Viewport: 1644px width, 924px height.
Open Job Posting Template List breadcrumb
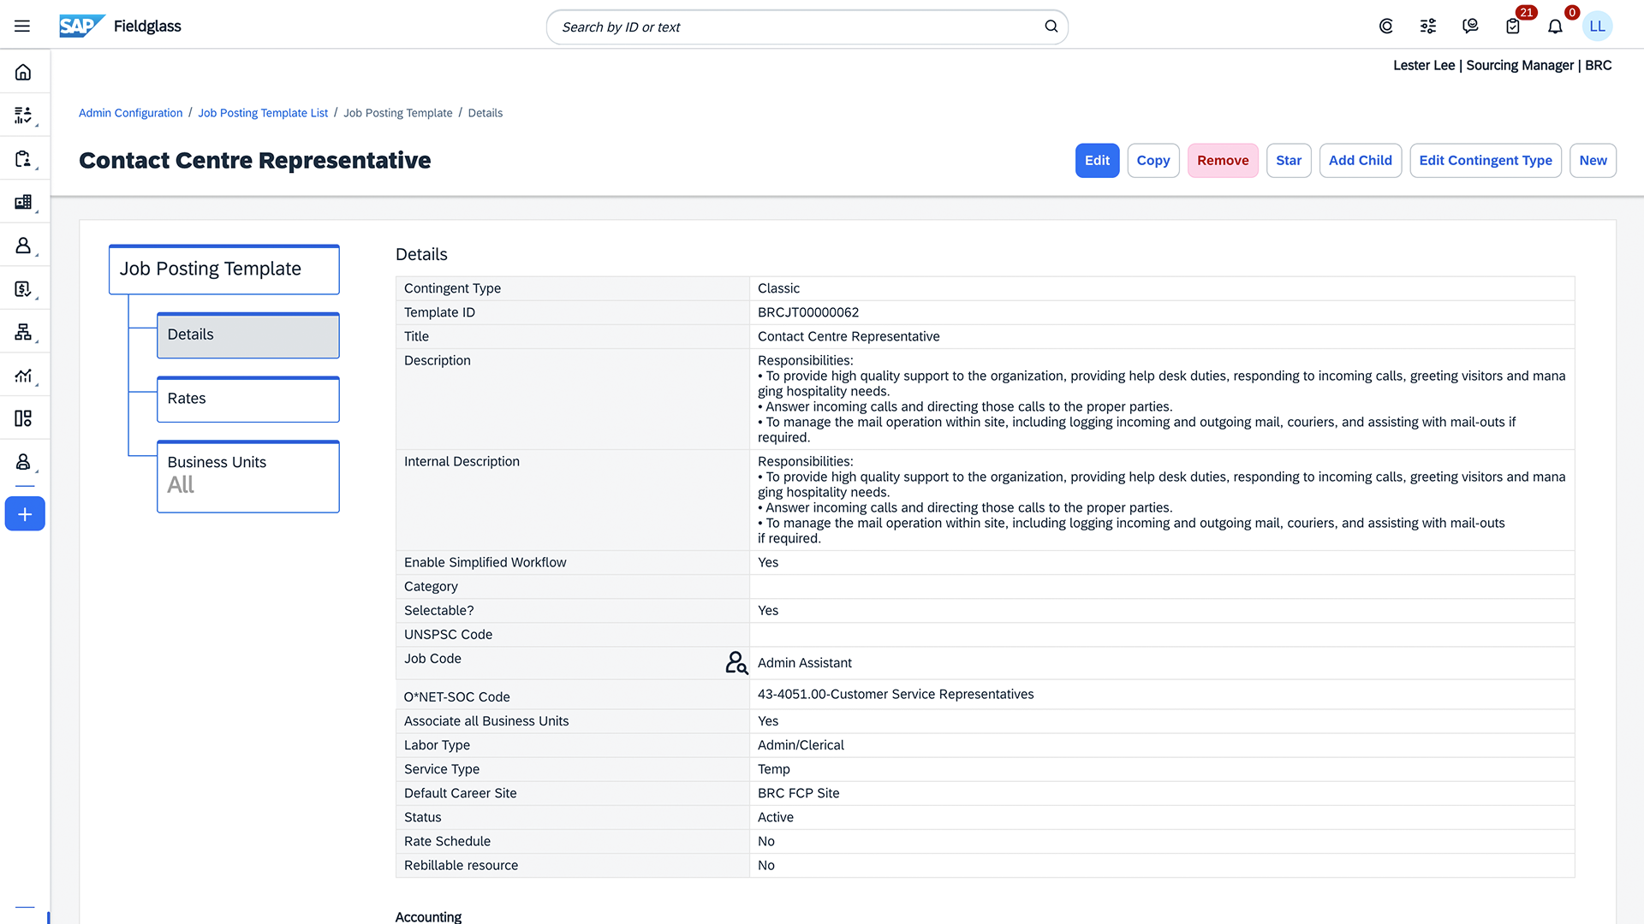point(263,113)
